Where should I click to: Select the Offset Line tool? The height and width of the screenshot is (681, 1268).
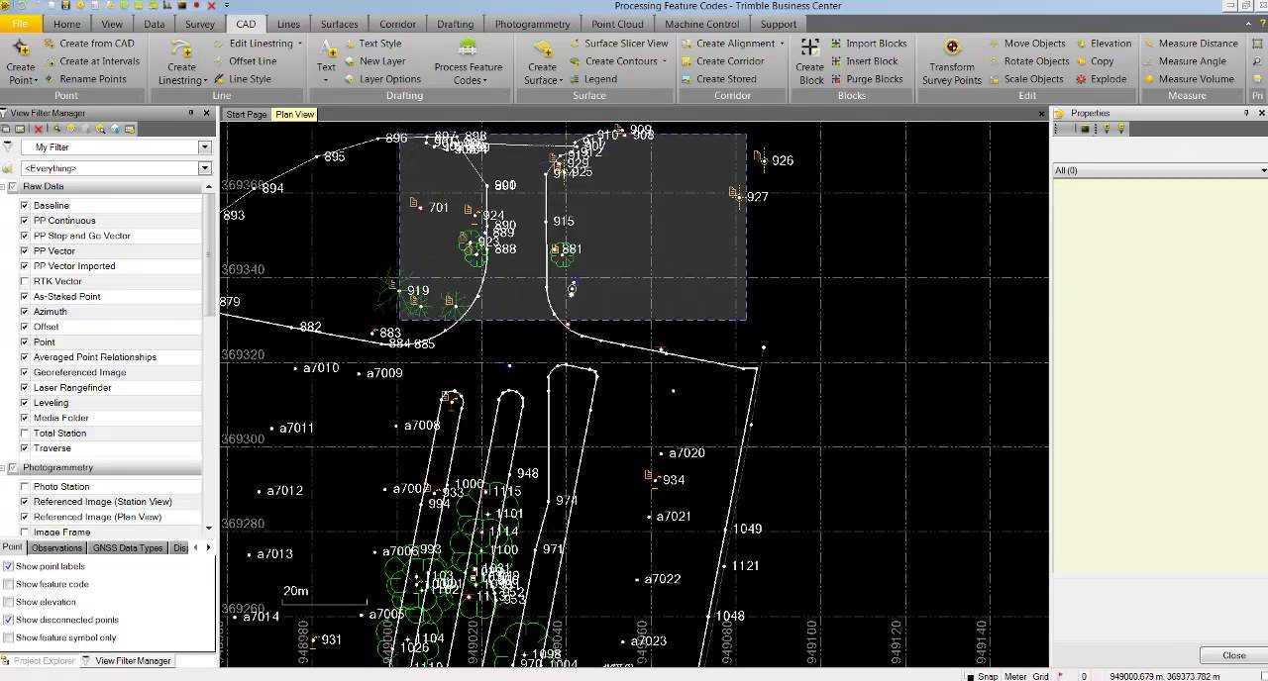(244, 61)
